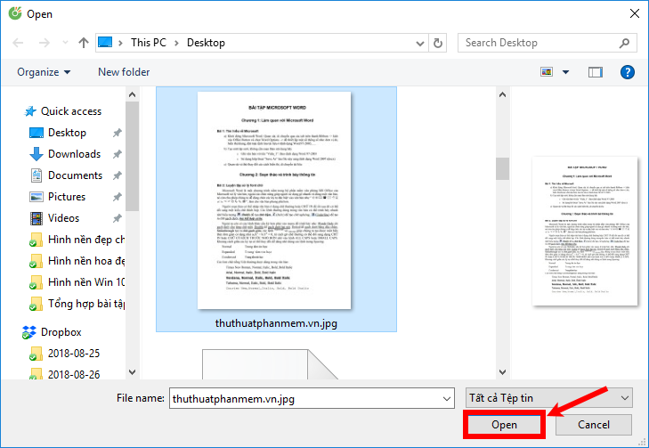Image resolution: width=649 pixels, height=448 pixels.
Task: Go back with the back arrow
Action: click(x=18, y=43)
